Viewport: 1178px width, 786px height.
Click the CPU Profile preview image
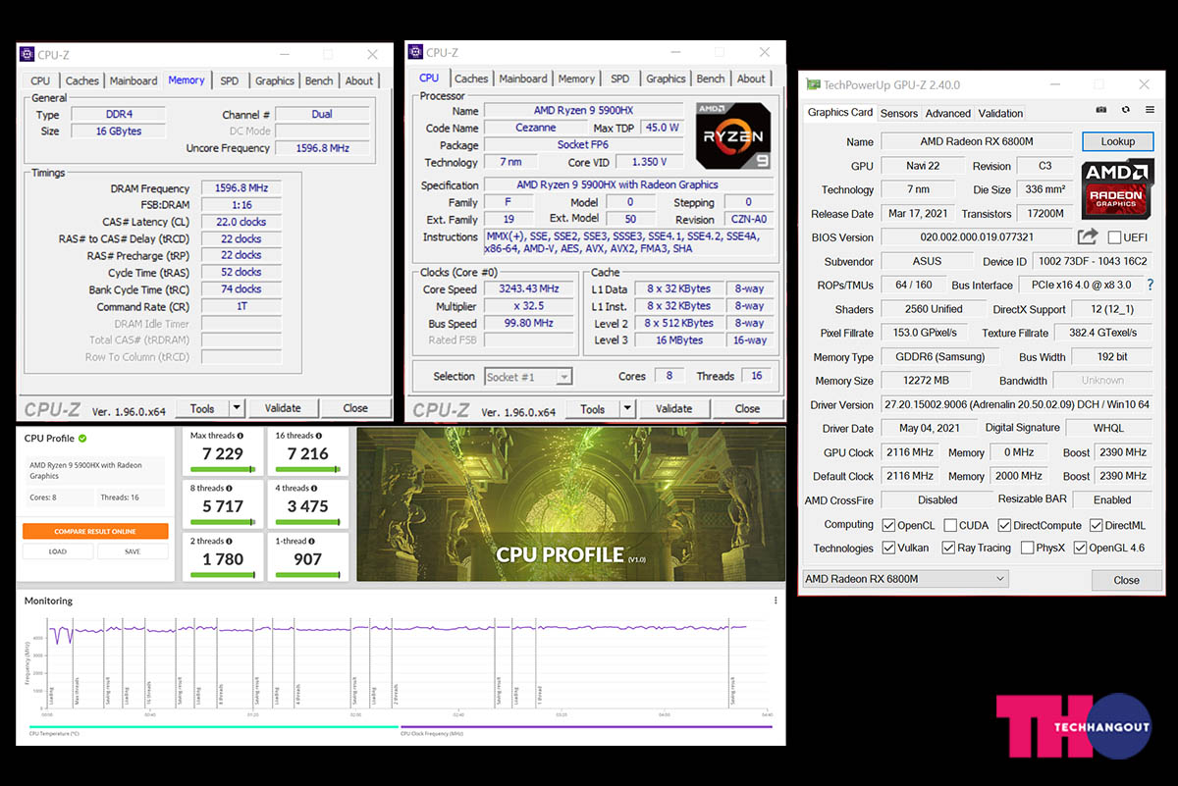(571, 504)
